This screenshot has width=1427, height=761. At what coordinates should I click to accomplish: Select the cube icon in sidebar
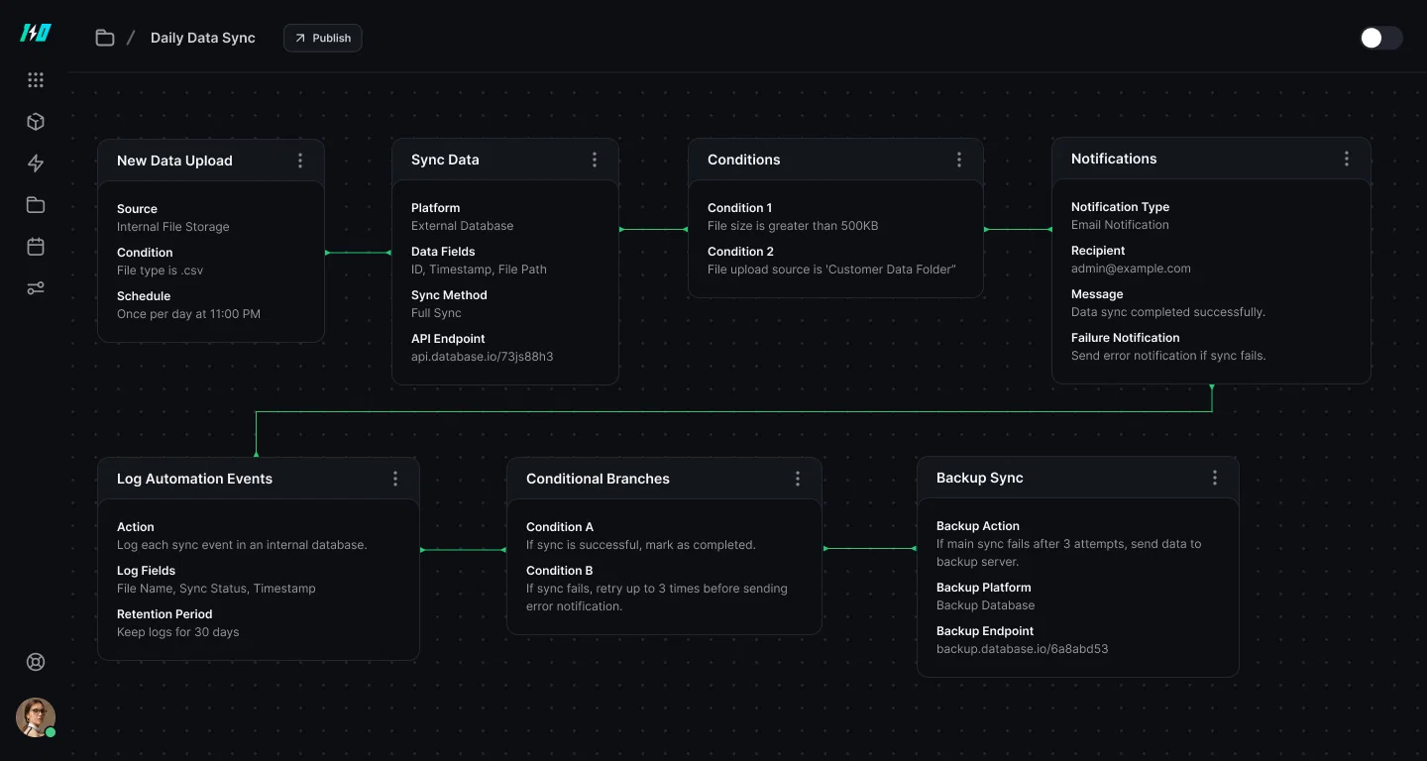tap(36, 122)
